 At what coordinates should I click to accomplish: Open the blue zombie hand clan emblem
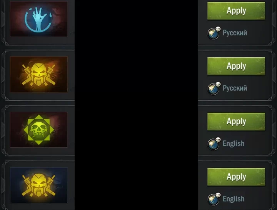point(39,19)
